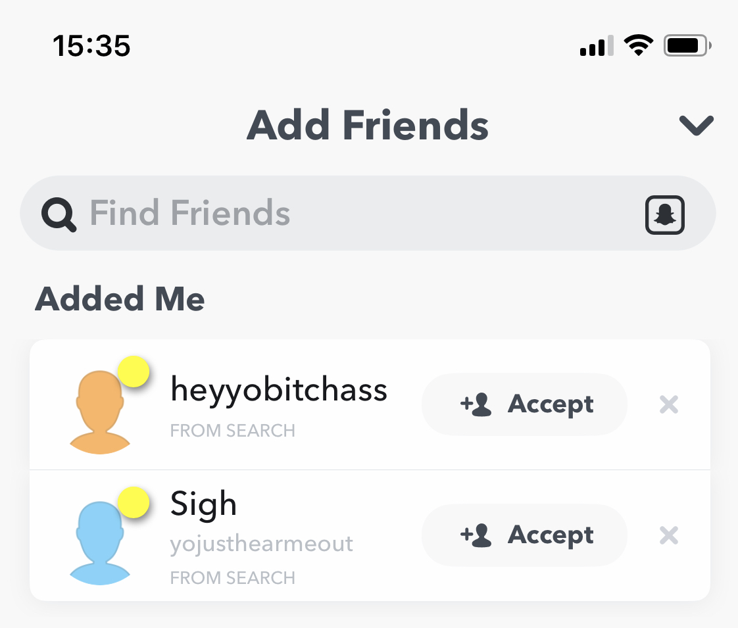Open Sigh's profile by display name

(x=203, y=505)
